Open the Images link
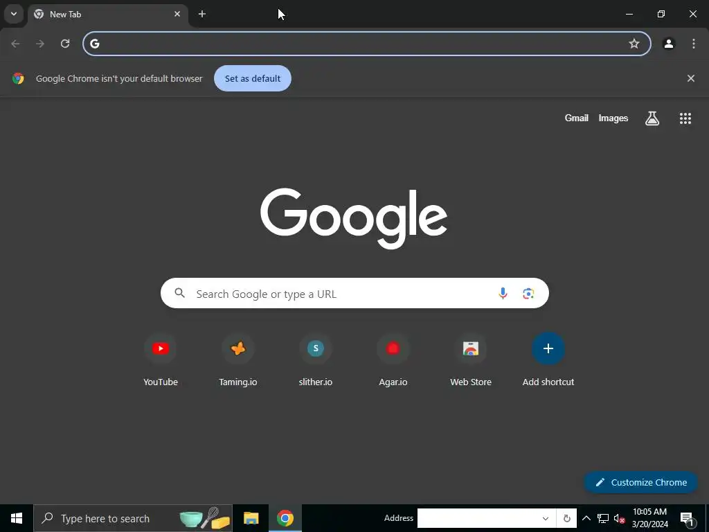The image size is (709, 532). coord(613,118)
